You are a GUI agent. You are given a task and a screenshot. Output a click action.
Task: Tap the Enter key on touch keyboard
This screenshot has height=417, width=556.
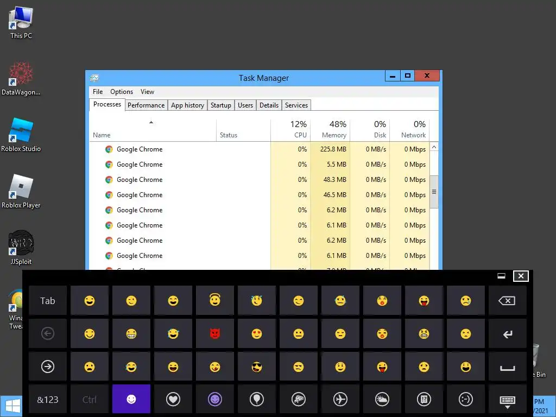click(x=508, y=333)
